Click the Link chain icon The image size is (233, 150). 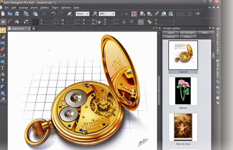coord(157,14)
